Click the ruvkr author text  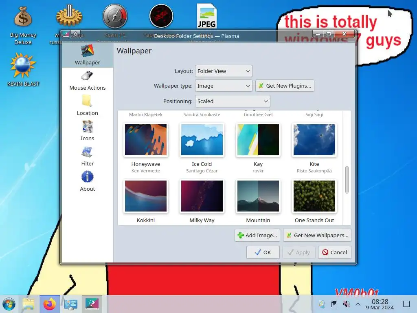pyautogui.click(x=258, y=171)
